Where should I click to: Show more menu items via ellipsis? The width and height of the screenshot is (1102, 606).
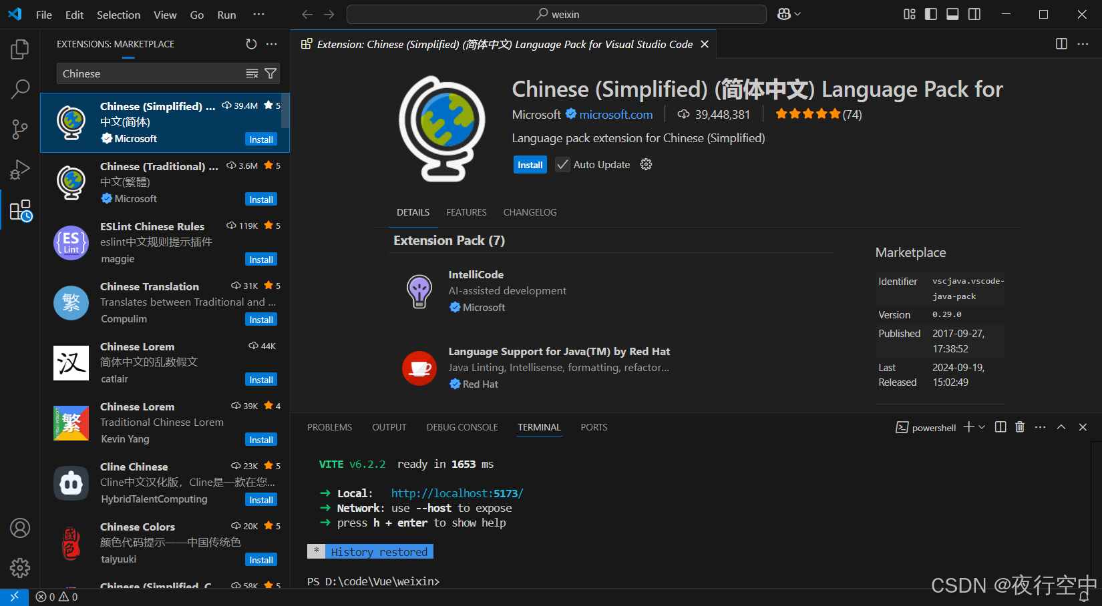tap(258, 14)
